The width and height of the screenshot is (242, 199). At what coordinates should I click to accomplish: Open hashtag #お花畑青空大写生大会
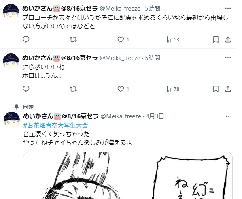pyautogui.click(x=55, y=125)
